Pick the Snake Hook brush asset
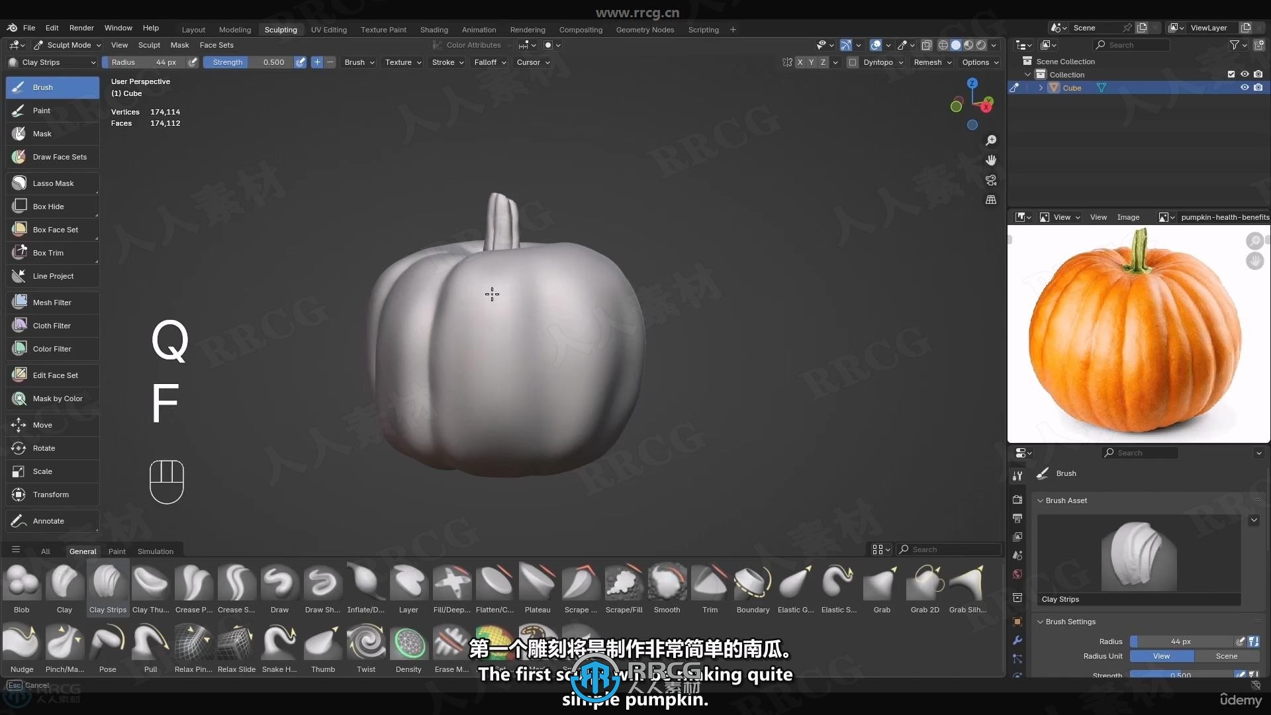1271x715 pixels. (279, 648)
